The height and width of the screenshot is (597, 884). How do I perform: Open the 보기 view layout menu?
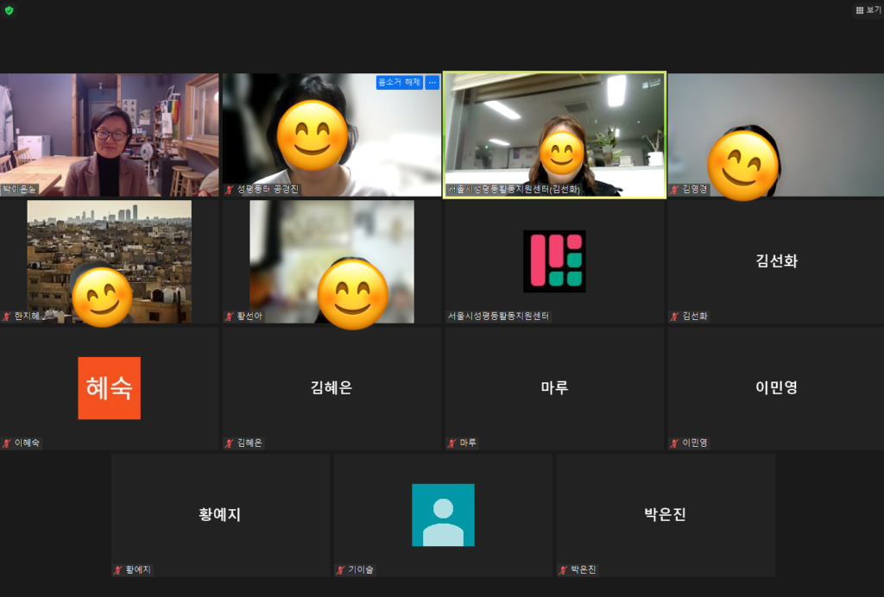click(868, 10)
